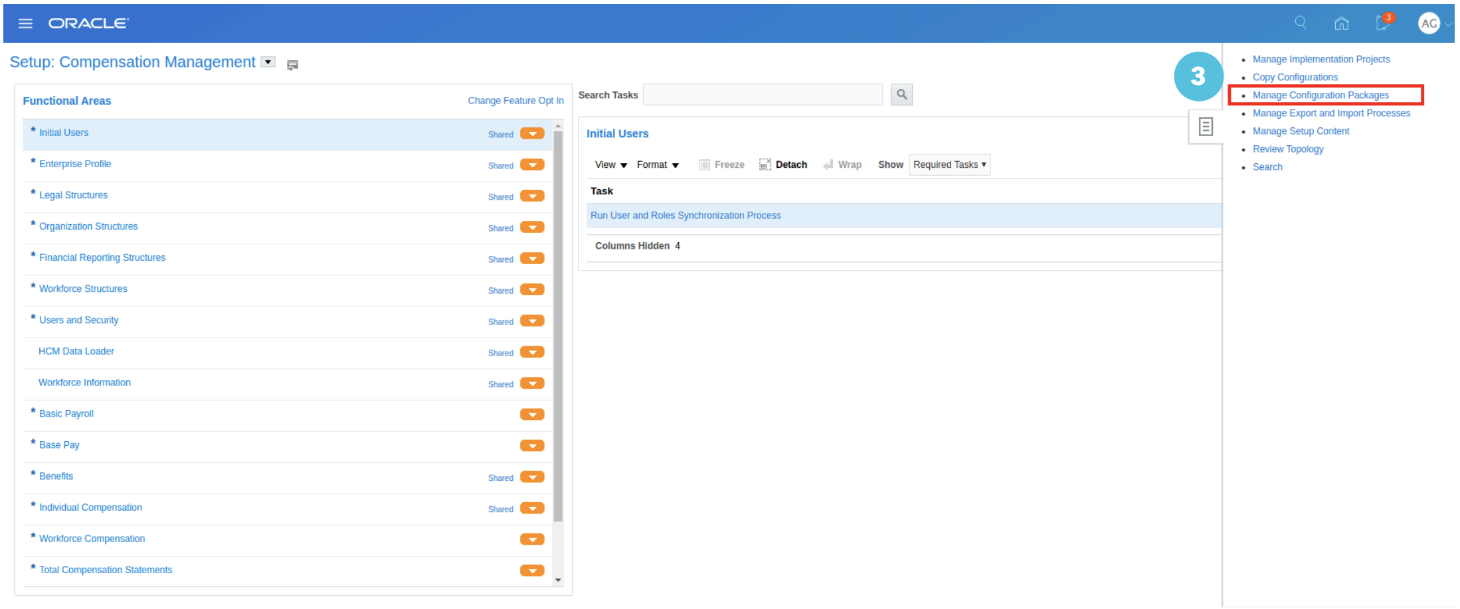Select Workforce Compensation functional area
The width and height of the screenshot is (1460, 609).
click(92, 538)
